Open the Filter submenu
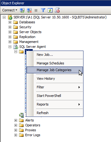Image resolution: width=111 pixels, height=142 pixels. (55, 87)
